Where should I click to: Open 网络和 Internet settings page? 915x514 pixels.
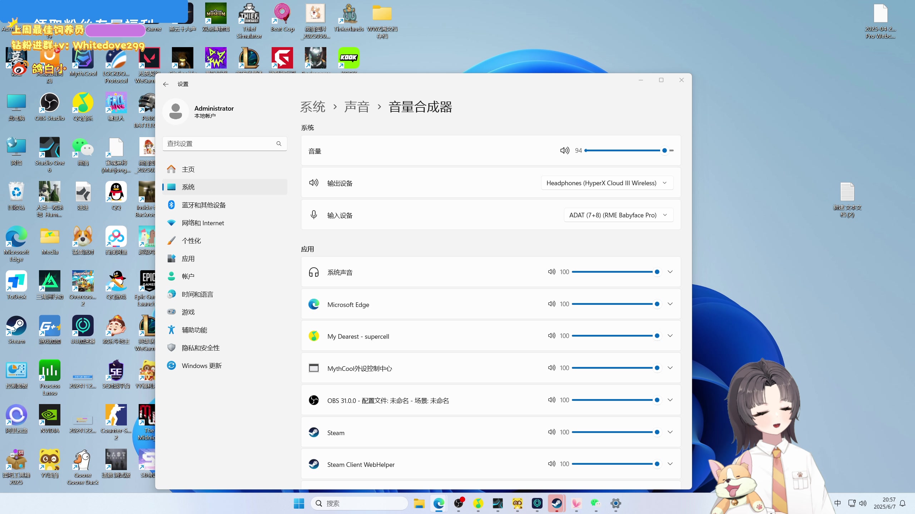point(224,223)
